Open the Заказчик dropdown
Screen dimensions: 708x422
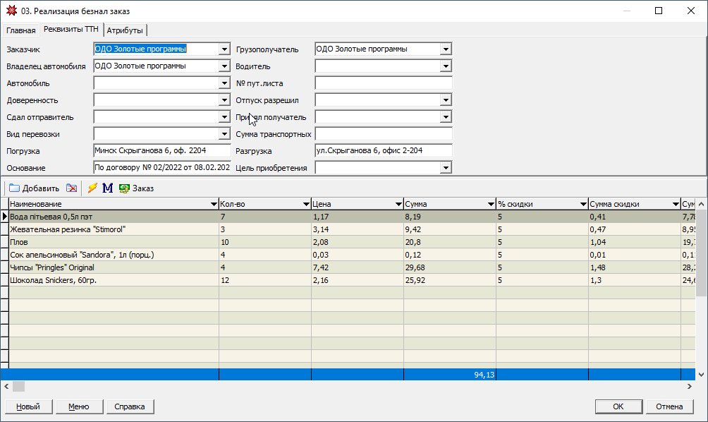[x=224, y=49]
